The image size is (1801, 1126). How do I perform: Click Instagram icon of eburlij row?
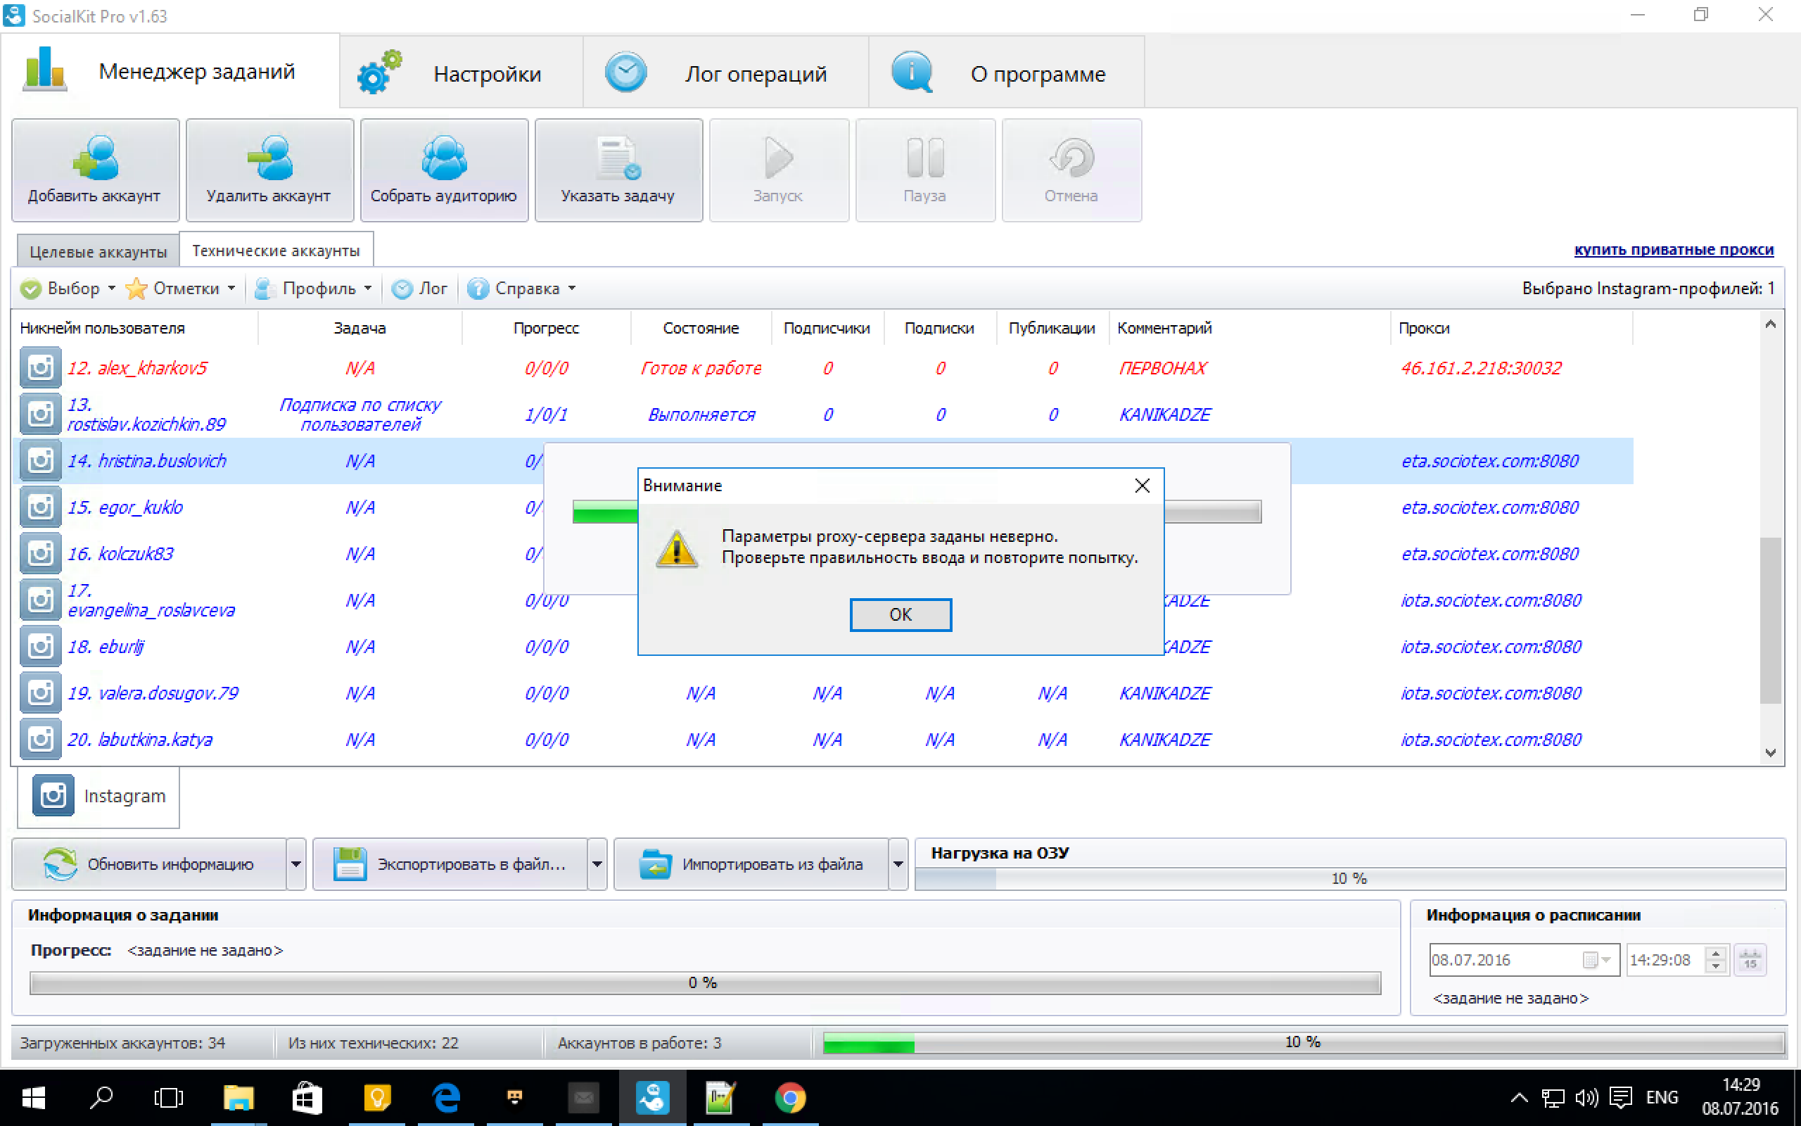point(40,647)
